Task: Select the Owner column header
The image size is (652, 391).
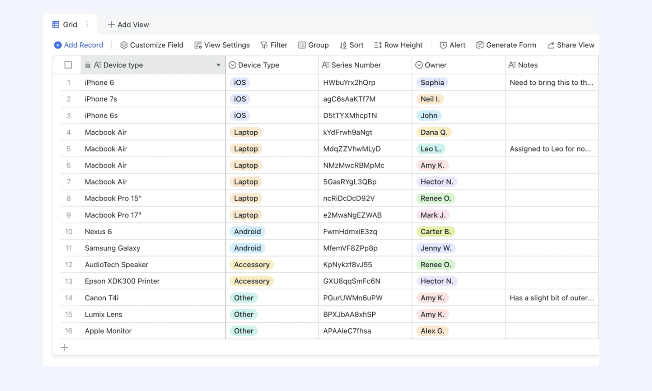Action: [458, 65]
